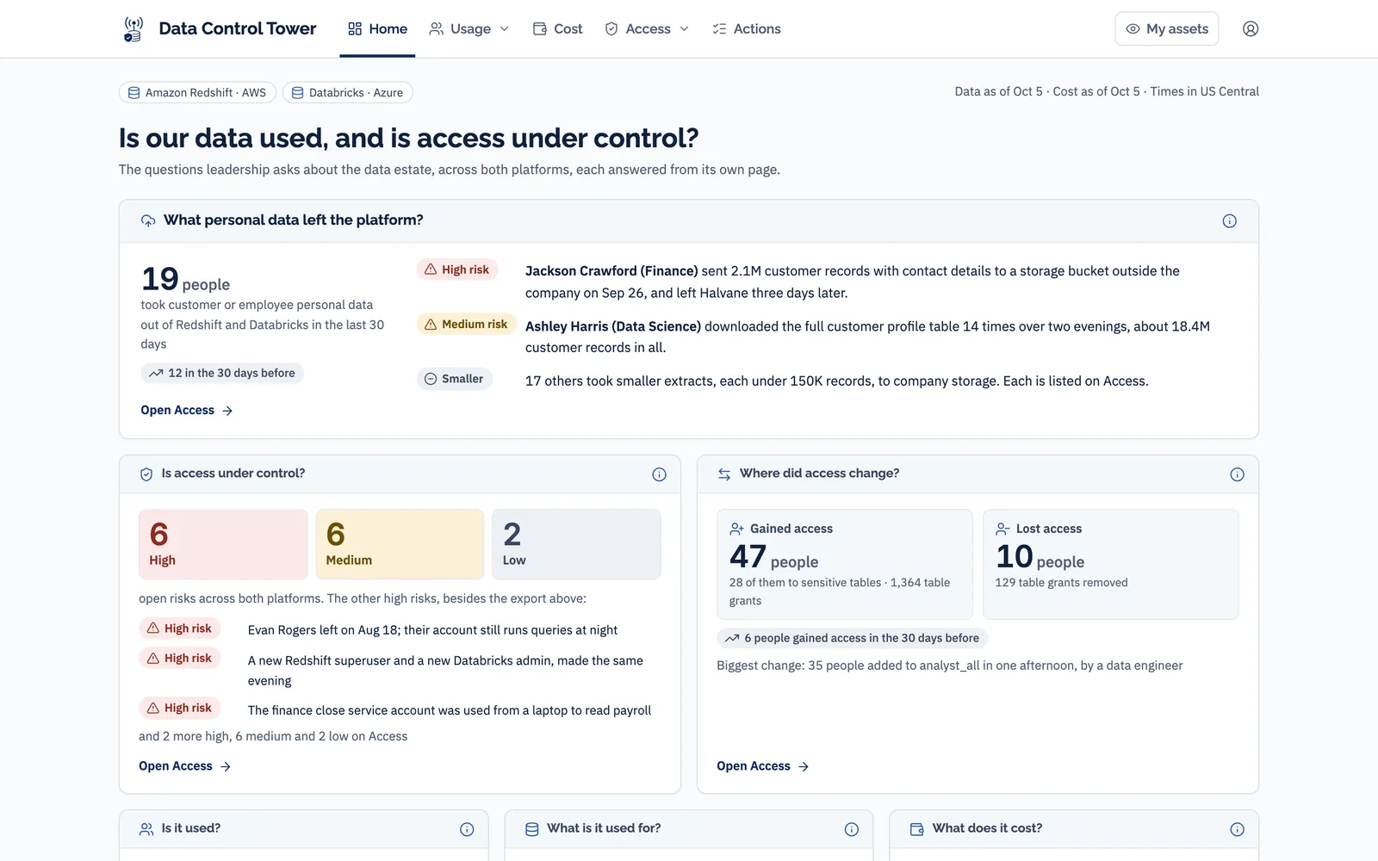1378x861 pixels.
Task: Open Access link in access change card
Action: 763,766
